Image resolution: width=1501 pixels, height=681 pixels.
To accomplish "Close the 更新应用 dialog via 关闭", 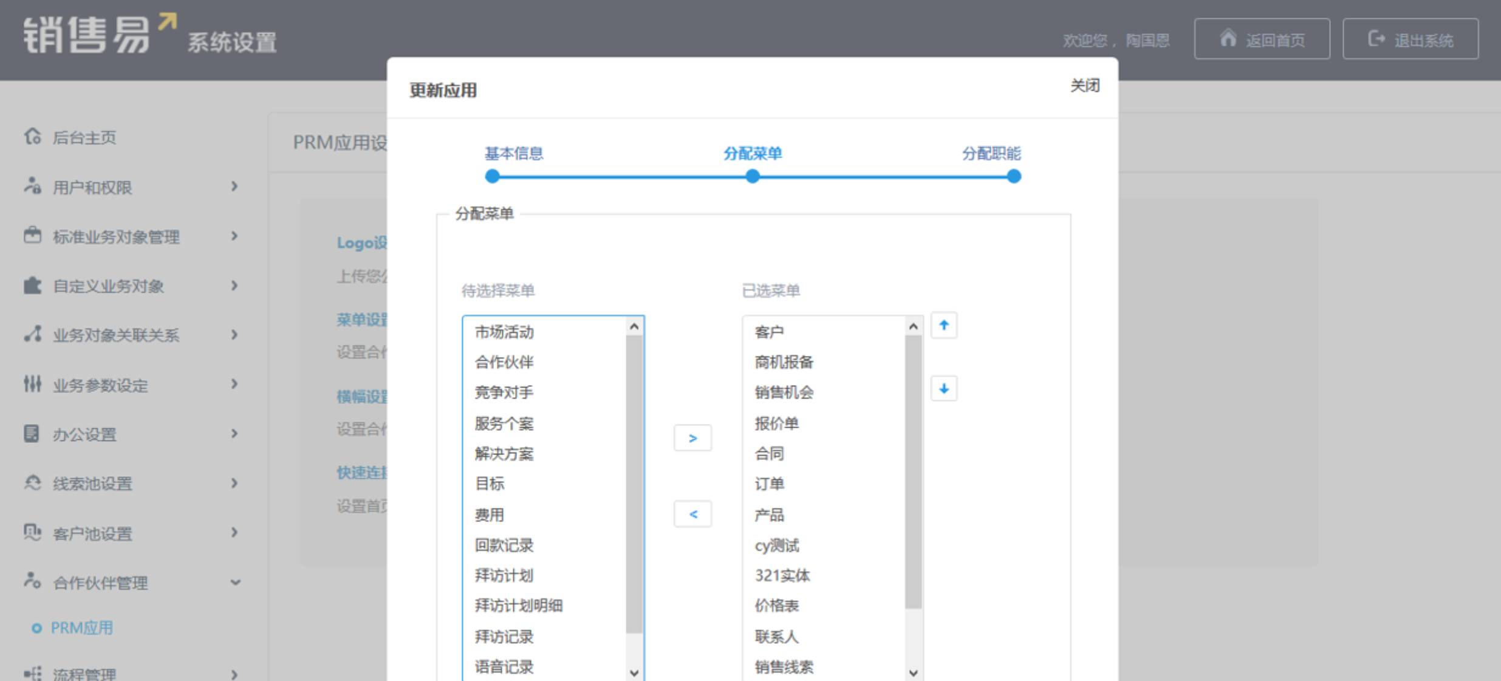I will coord(1084,86).
